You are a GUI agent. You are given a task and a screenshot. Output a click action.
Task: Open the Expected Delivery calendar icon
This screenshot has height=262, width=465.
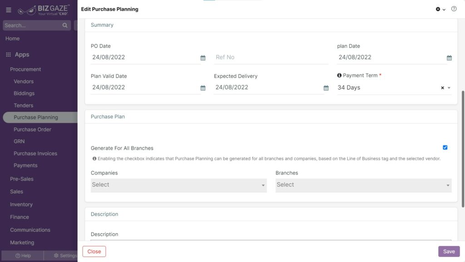(326, 88)
